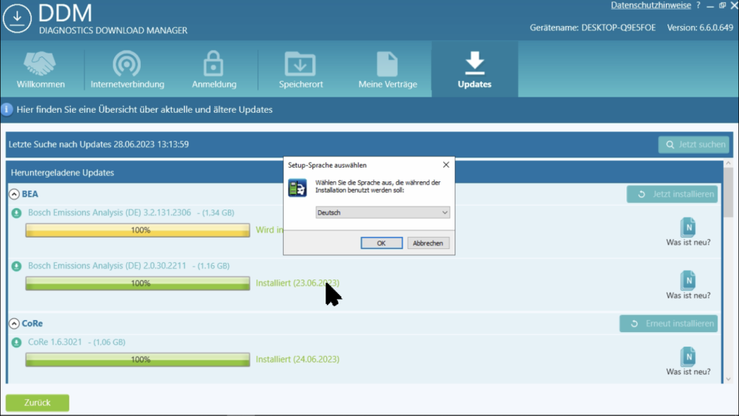Click Version 6.6.0.649 text
This screenshot has height=416, width=739.
pos(700,28)
